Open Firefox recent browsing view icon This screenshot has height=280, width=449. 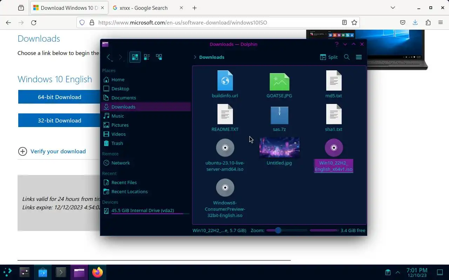[x=21, y=8]
